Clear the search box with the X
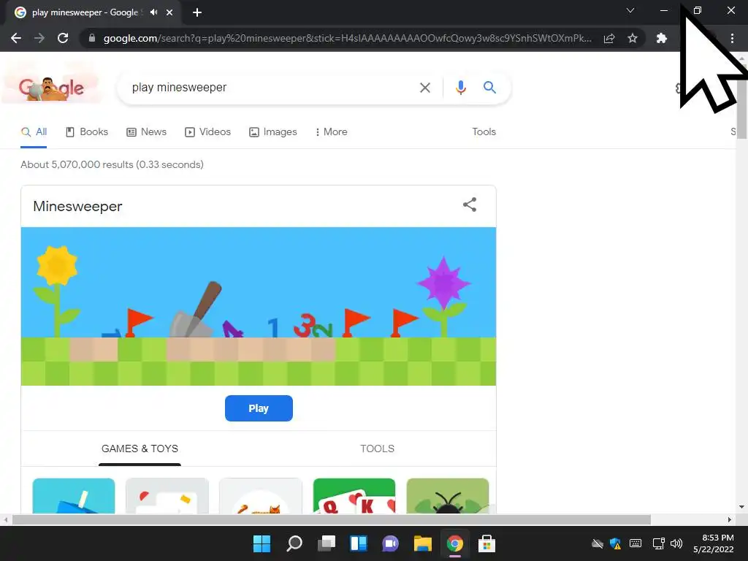Viewport: 748px width, 561px height. click(425, 88)
